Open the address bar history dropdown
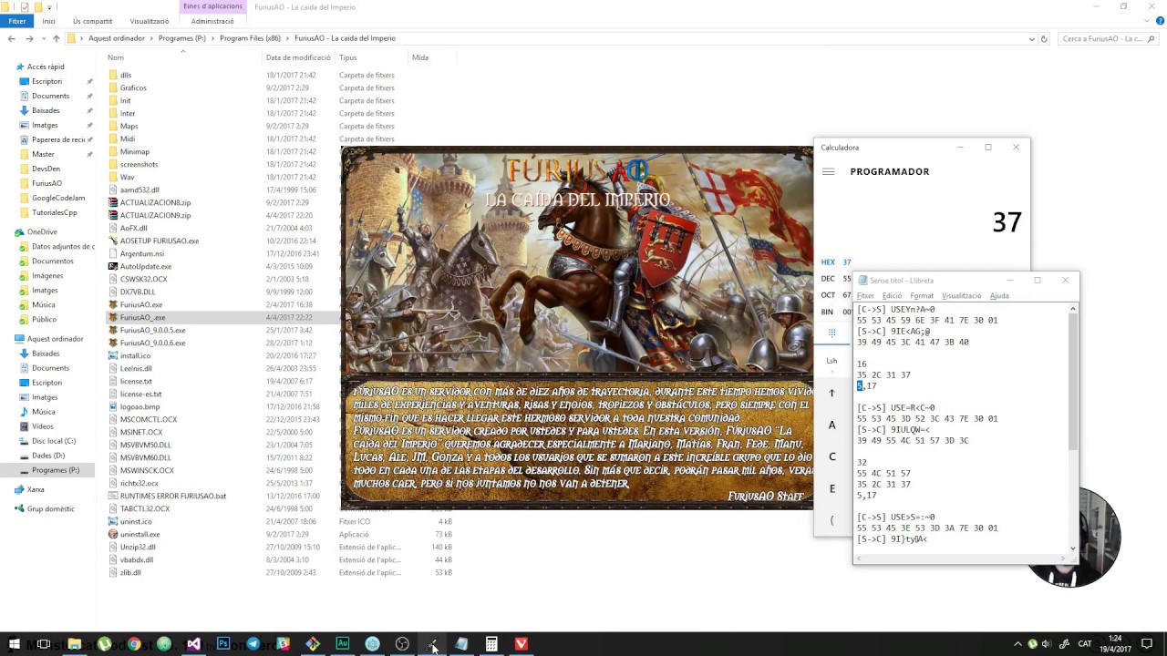Viewport: 1167px width, 656px height. (x=1032, y=38)
